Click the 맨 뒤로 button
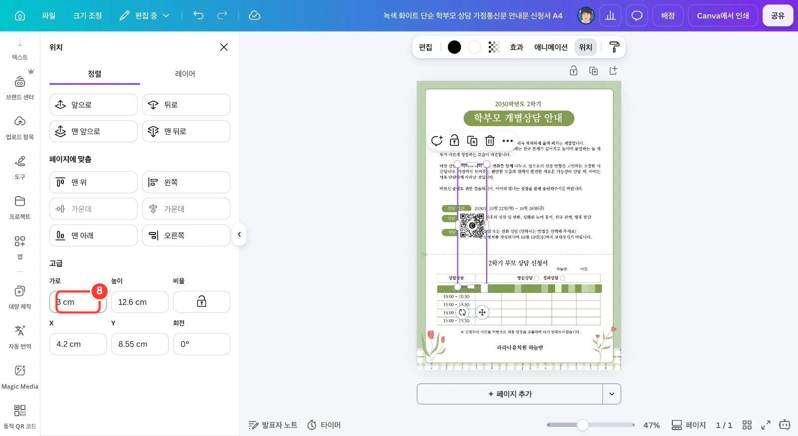Image resolution: width=798 pixels, height=436 pixels. [x=186, y=131]
